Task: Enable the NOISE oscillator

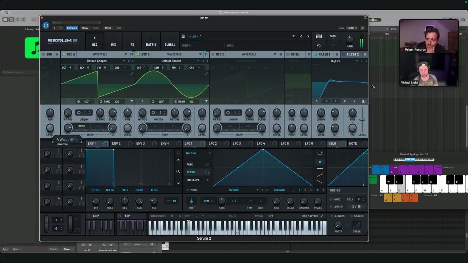Action: [x=287, y=54]
